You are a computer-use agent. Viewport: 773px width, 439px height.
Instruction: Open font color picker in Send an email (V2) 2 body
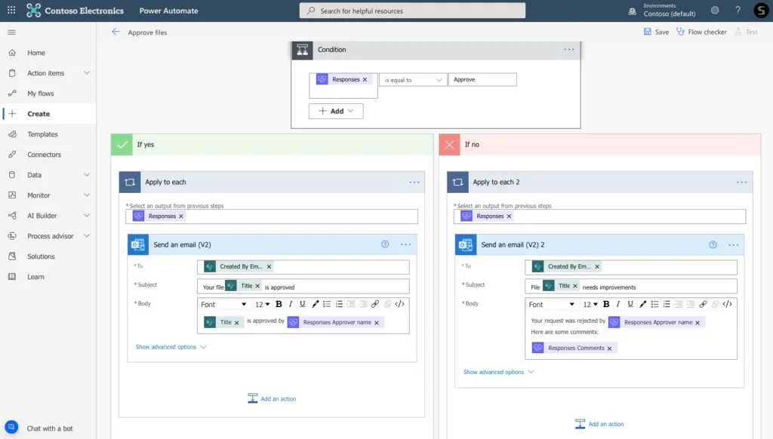click(643, 304)
